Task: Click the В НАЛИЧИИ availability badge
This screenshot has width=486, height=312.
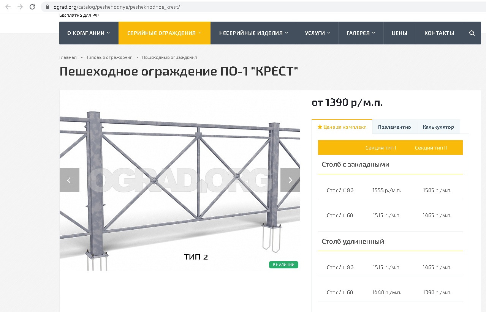Action: (283, 265)
